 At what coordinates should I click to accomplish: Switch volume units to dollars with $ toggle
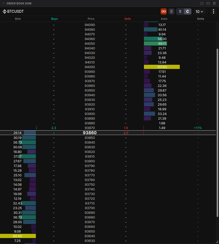tap(180, 11)
